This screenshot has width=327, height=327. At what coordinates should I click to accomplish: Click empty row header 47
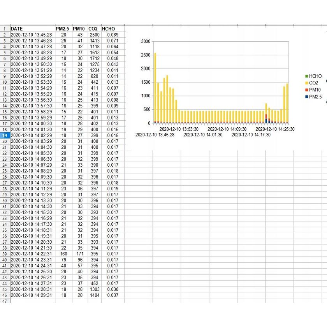(5, 301)
